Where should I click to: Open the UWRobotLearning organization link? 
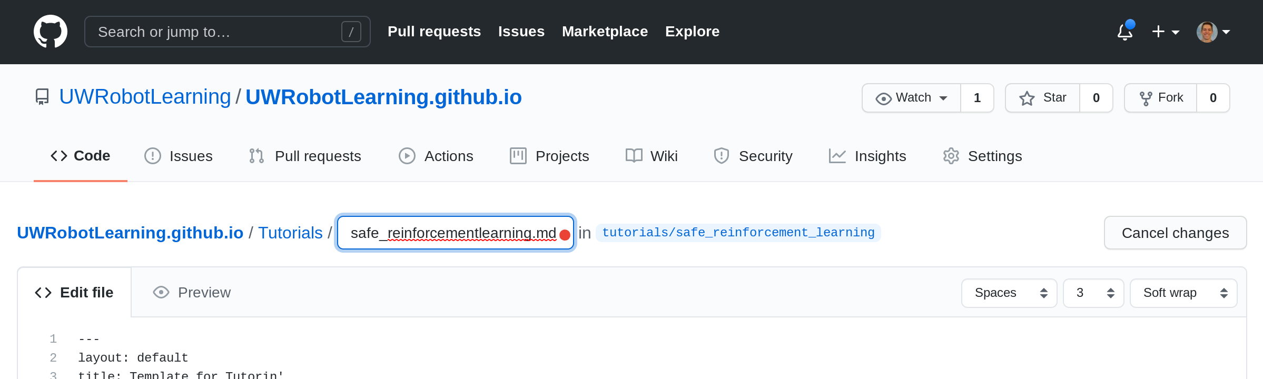145,97
